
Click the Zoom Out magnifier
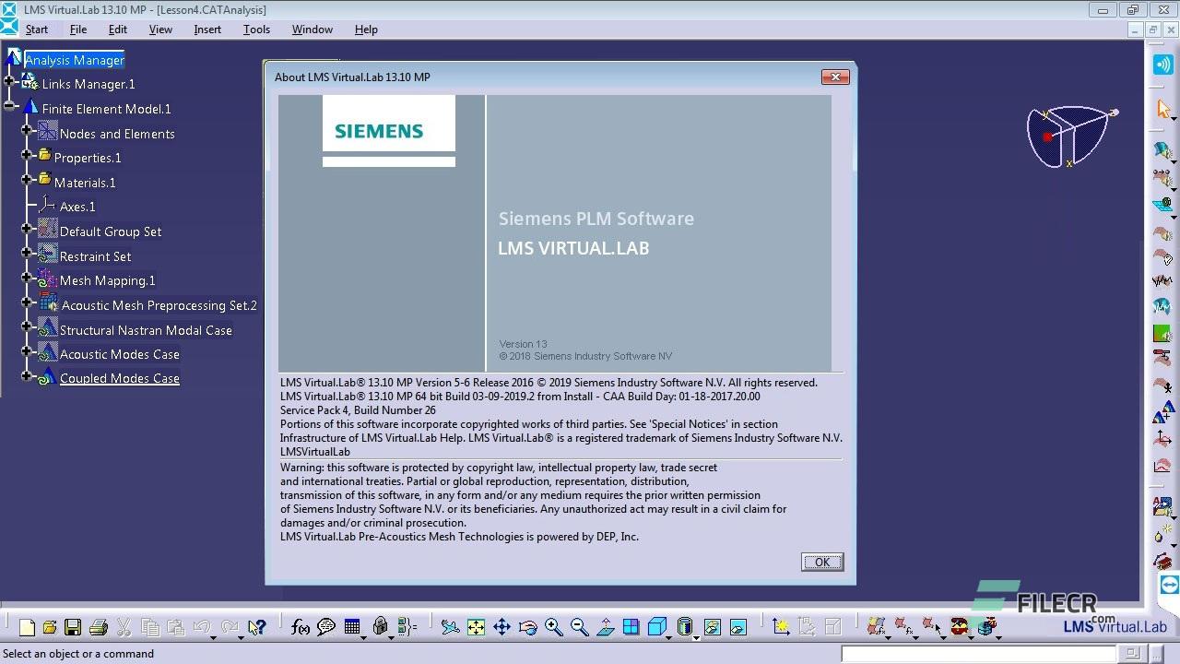click(580, 628)
